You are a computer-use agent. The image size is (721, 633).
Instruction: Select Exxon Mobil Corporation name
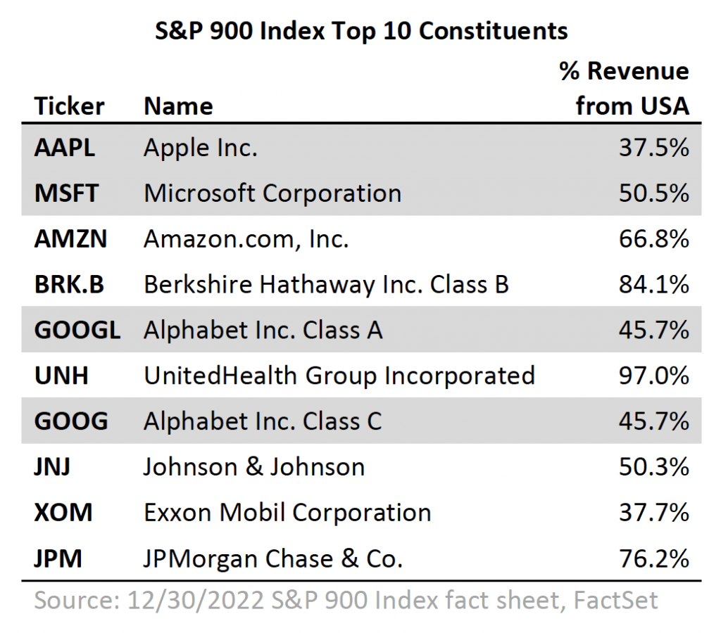tap(287, 513)
